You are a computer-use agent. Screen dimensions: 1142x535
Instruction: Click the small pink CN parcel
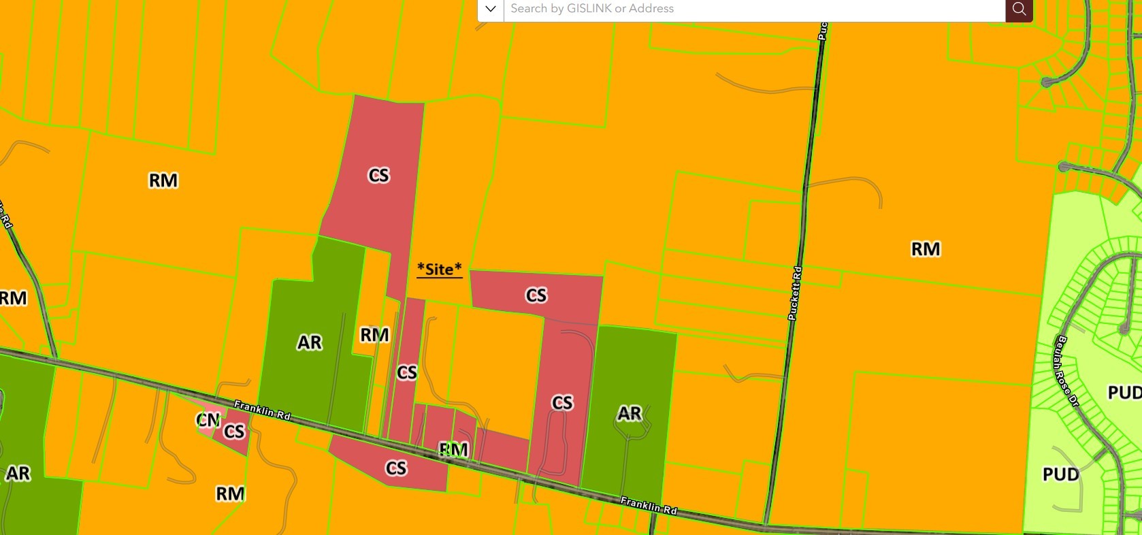[x=206, y=421]
